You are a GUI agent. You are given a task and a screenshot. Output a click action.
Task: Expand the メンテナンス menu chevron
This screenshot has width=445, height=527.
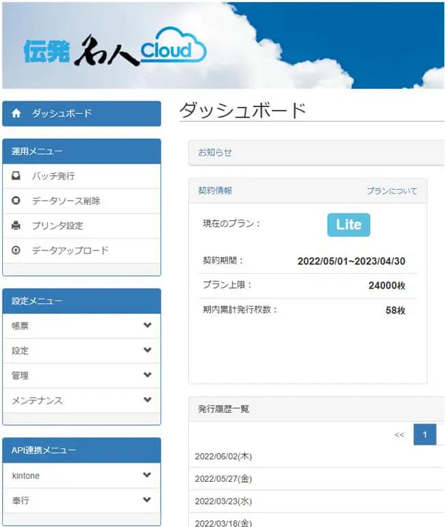[147, 400]
